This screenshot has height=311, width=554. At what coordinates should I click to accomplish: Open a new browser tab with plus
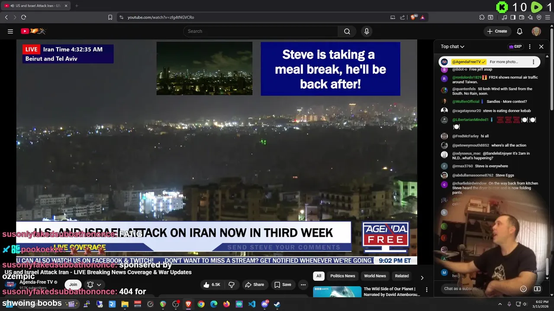[x=77, y=6]
